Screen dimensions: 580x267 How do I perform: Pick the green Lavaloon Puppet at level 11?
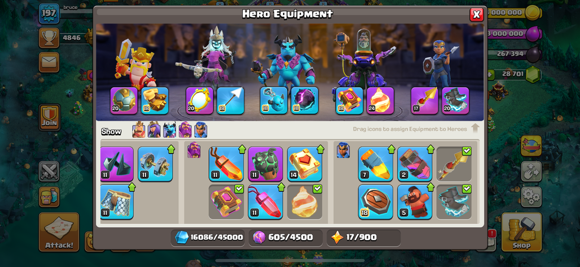point(265,164)
